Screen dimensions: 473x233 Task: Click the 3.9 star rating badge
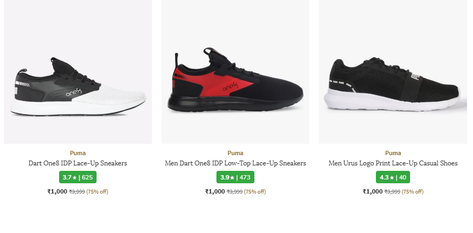pyautogui.click(x=235, y=177)
